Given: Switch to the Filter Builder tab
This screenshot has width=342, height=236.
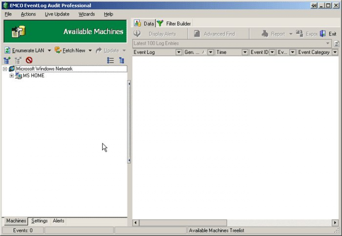Looking at the screenshot, I should [174, 23].
